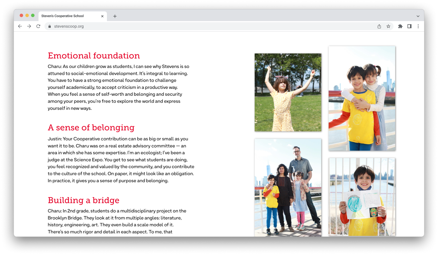Open the Extensions puzzle icon

click(x=400, y=26)
